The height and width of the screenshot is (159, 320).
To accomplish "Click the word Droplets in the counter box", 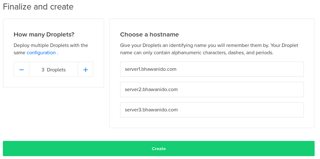I will point(56,70).
